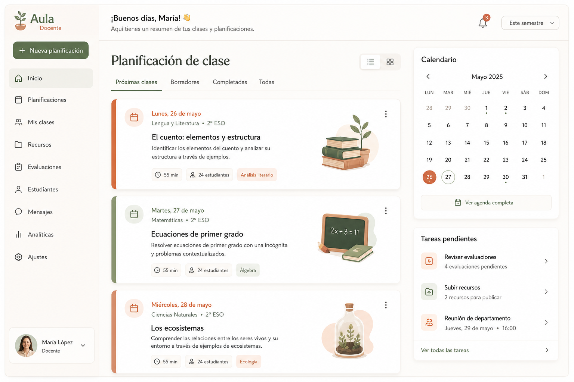This screenshot has height=382, width=574.
Task: Open Reunión de departamento chevron
Action: [x=546, y=322]
